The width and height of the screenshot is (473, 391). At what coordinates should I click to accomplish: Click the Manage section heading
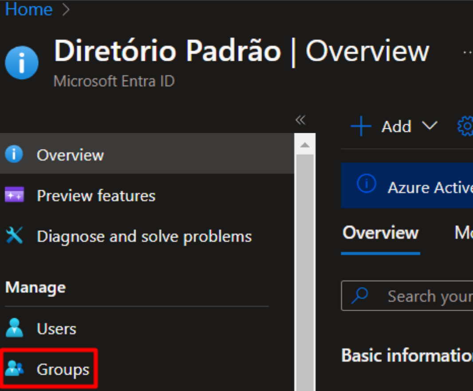(x=35, y=287)
